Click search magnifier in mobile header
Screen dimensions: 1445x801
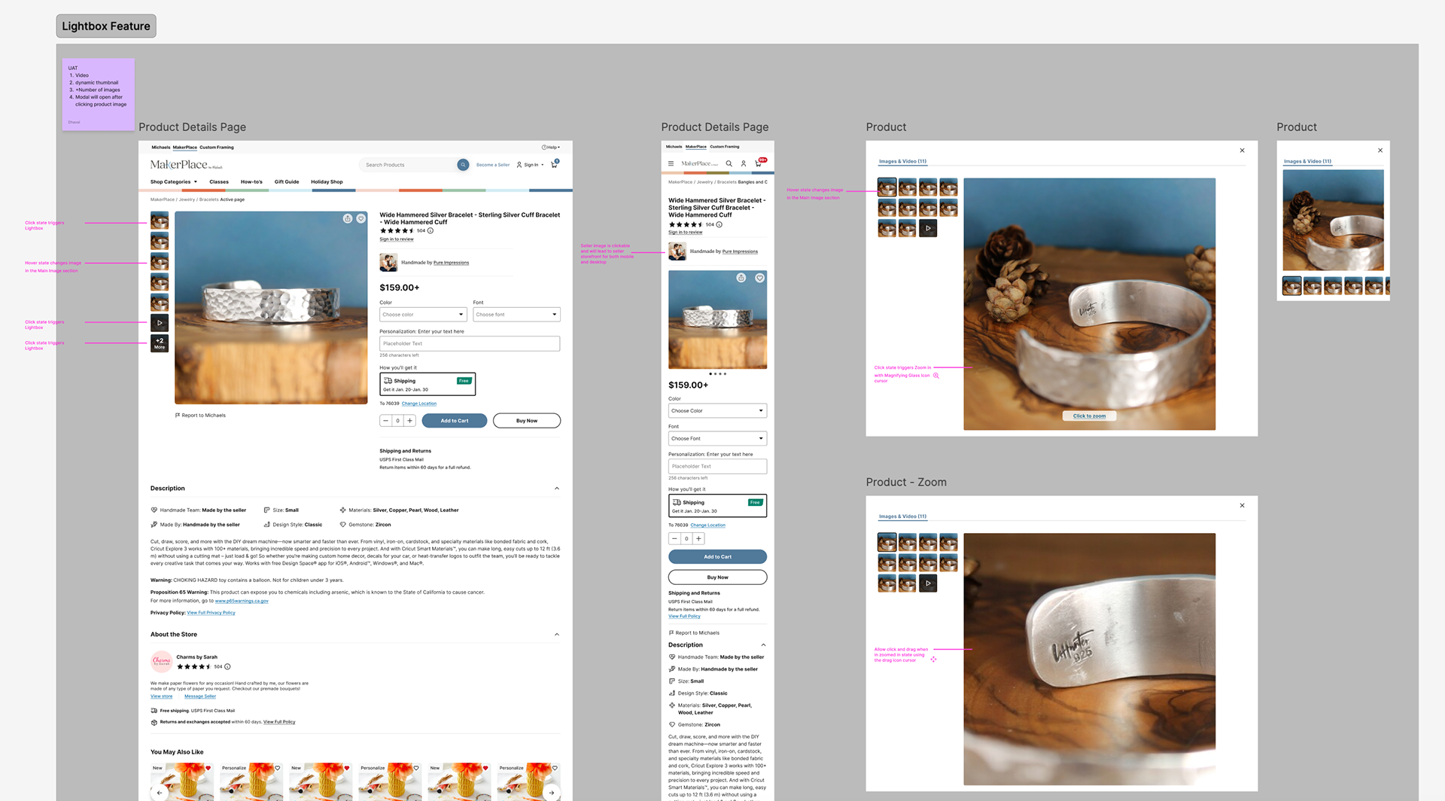click(x=729, y=163)
